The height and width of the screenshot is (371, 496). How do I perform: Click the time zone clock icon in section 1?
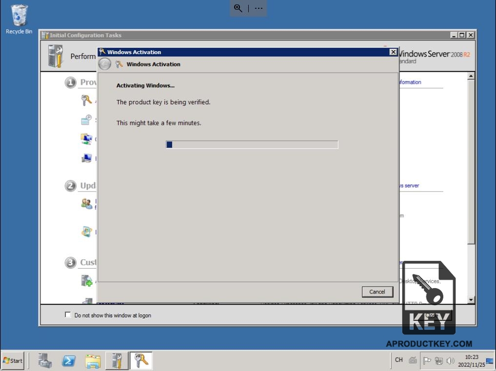(x=86, y=120)
